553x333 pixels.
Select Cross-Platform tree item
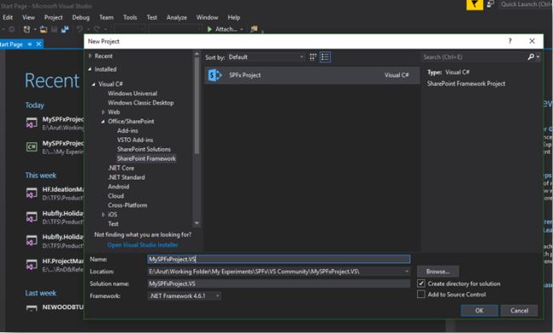pyautogui.click(x=128, y=205)
